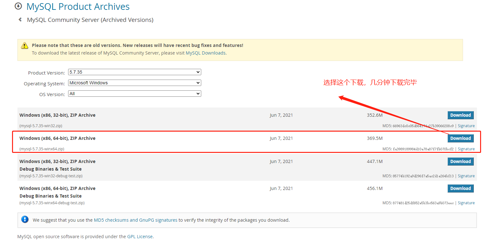Click Signature link for mysql-5.7.35-win32.zip
This screenshot has height=248, width=495.
tap(466, 126)
